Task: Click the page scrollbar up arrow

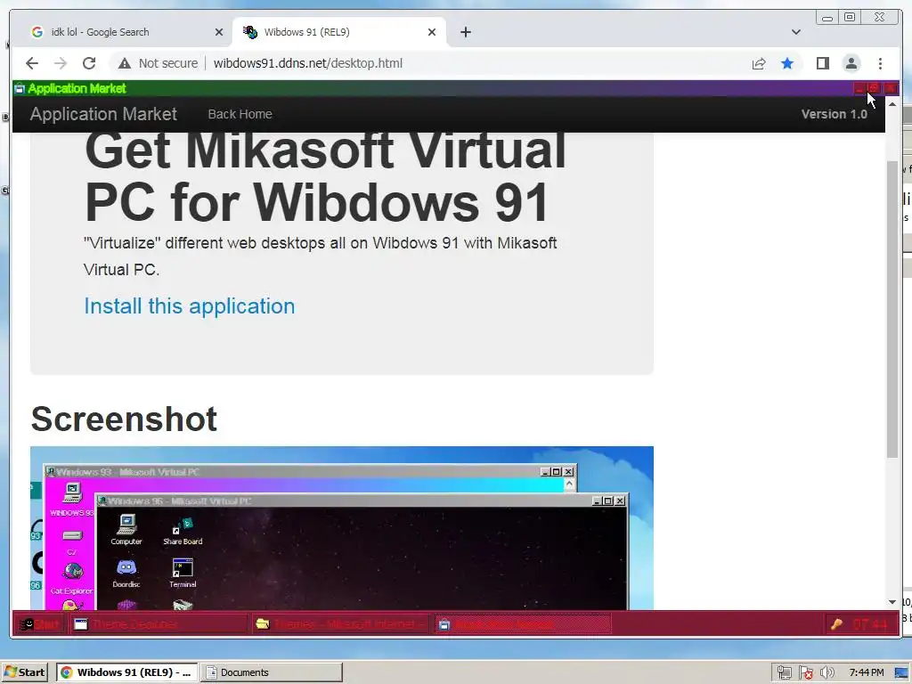Action: [892, 103]
